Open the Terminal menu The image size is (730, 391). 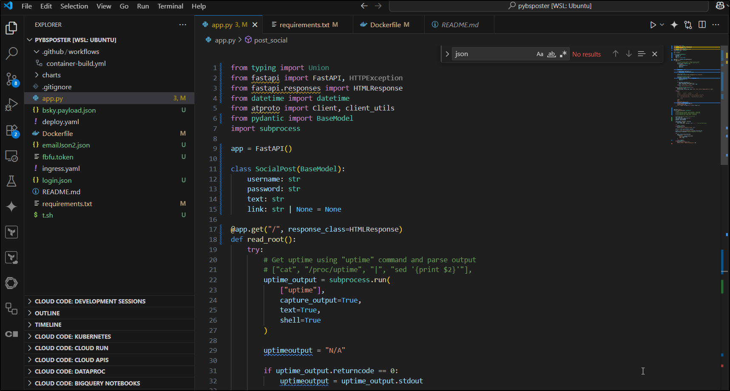click(170, 6)
